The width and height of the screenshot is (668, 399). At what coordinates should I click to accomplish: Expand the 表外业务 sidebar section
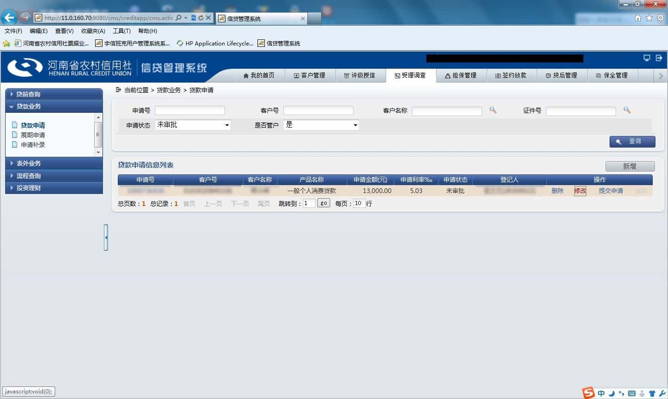54,163
